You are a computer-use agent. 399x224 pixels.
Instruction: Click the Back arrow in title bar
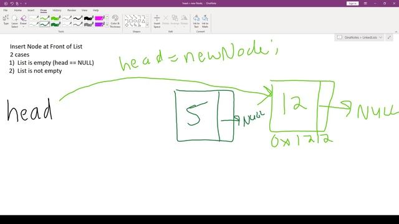pyautogui.click(x=6, y=4)
